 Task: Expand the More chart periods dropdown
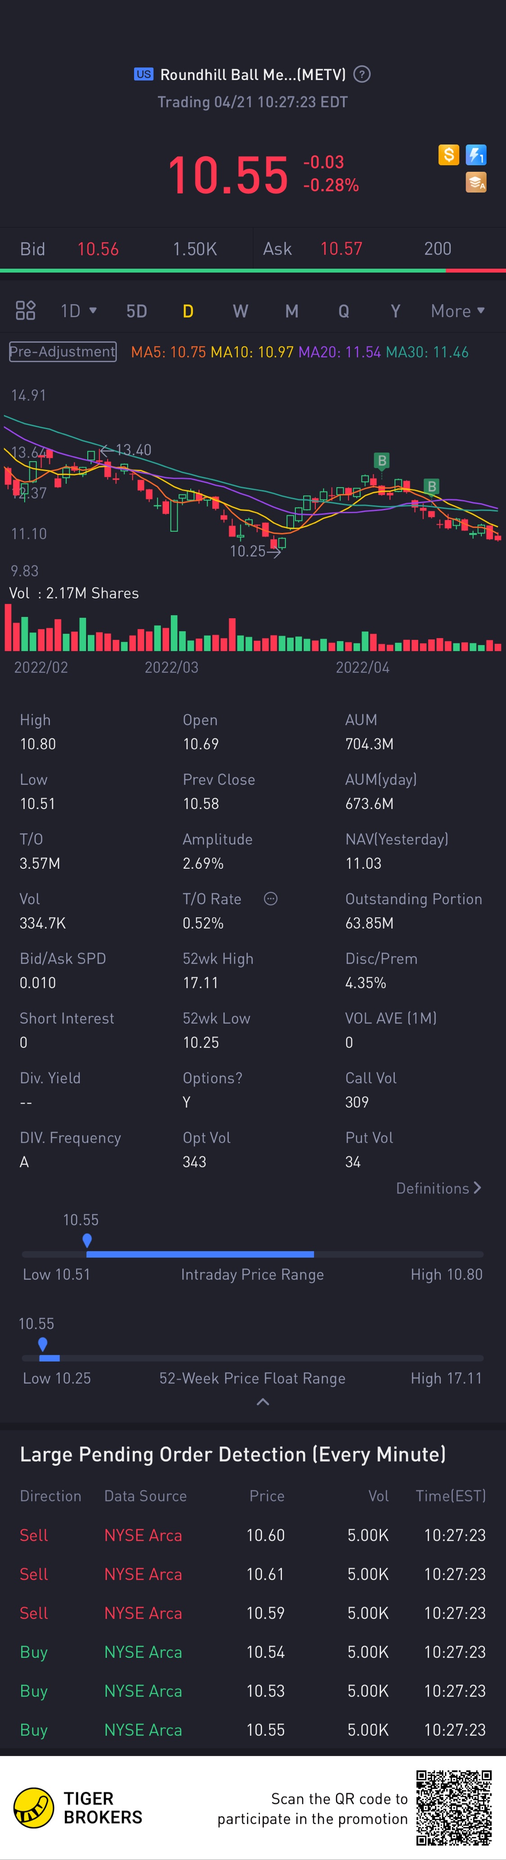coord(457,311)
